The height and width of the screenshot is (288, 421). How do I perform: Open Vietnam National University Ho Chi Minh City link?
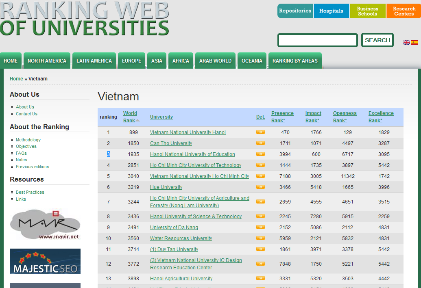click(x=199, y=176)
